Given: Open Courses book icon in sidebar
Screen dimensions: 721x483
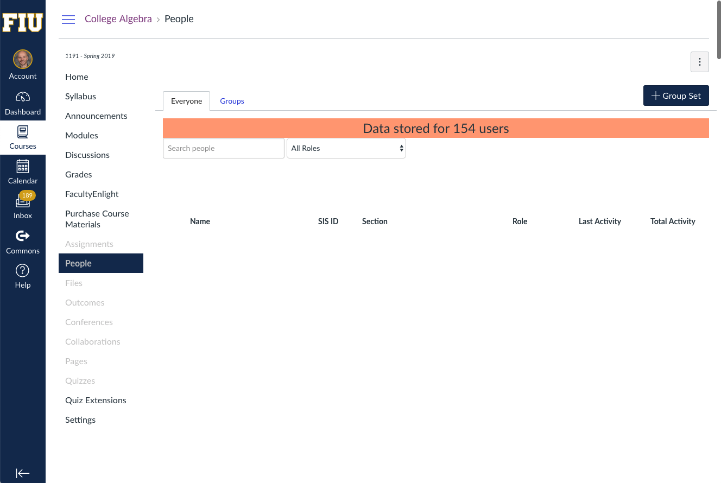Looking at the screenshot, I should click(23, 132).
